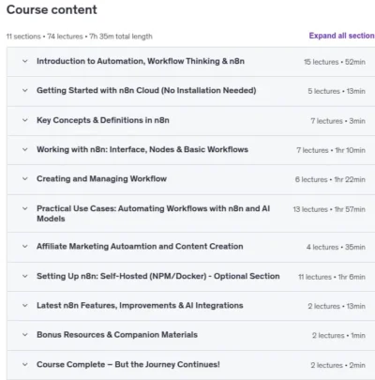This screenshot has width=375, height=380.
Task: Expand the Course Complete section chevron
Action: [x=25, y=365]
